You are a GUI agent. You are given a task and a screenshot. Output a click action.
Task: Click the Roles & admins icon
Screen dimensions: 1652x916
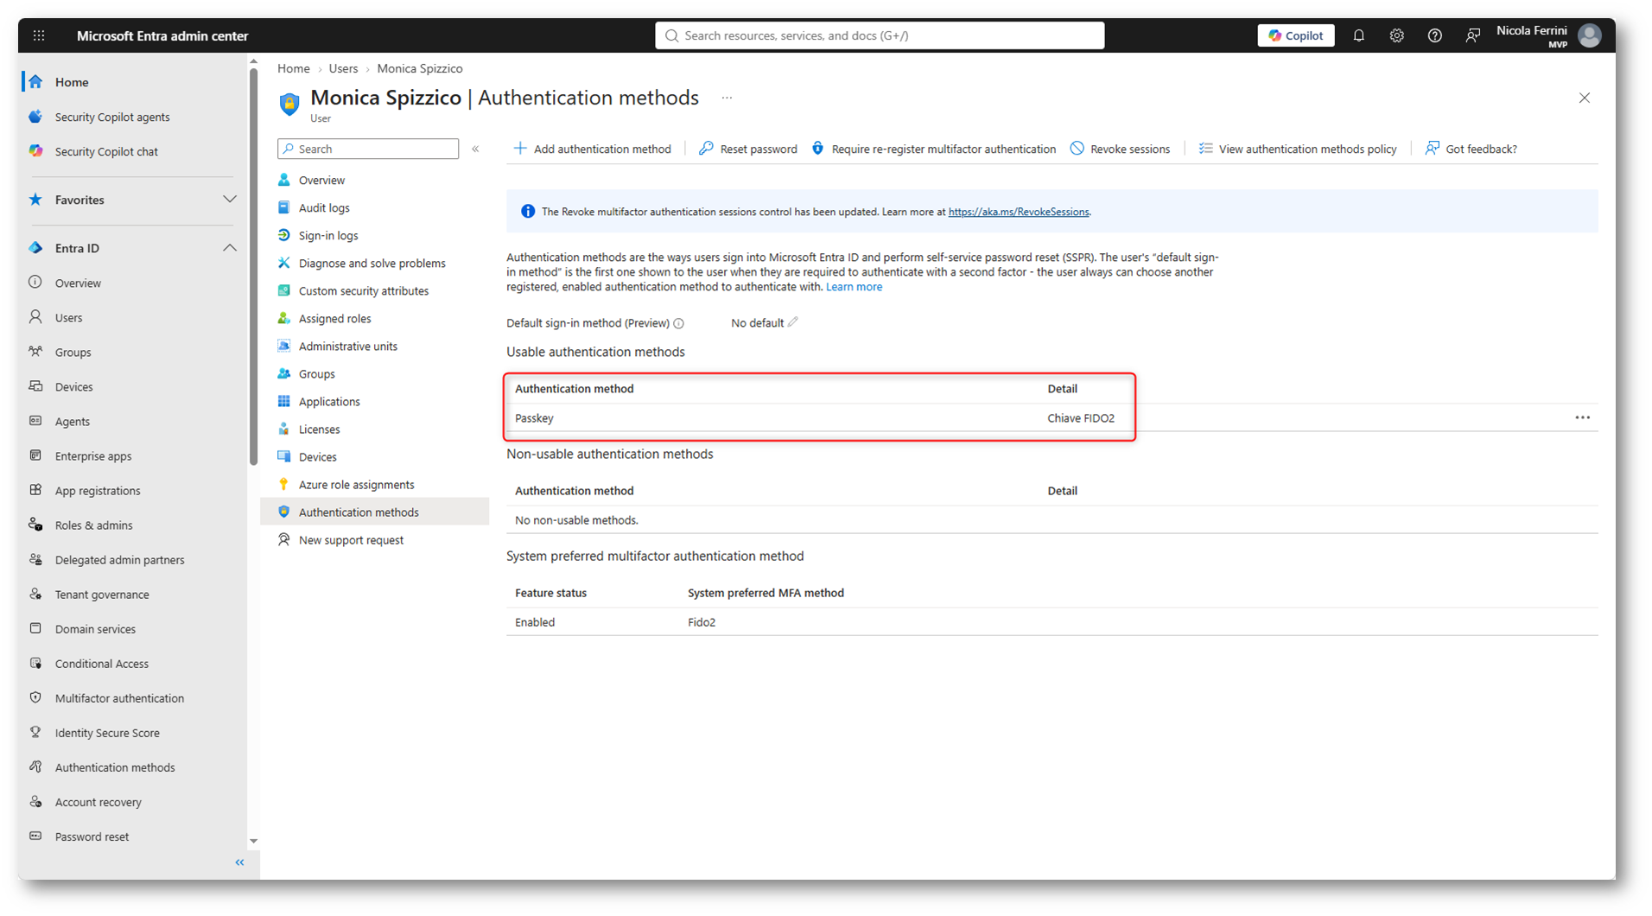35,525
